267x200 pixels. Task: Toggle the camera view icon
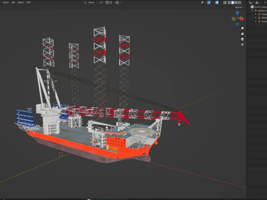click(242, 39)
